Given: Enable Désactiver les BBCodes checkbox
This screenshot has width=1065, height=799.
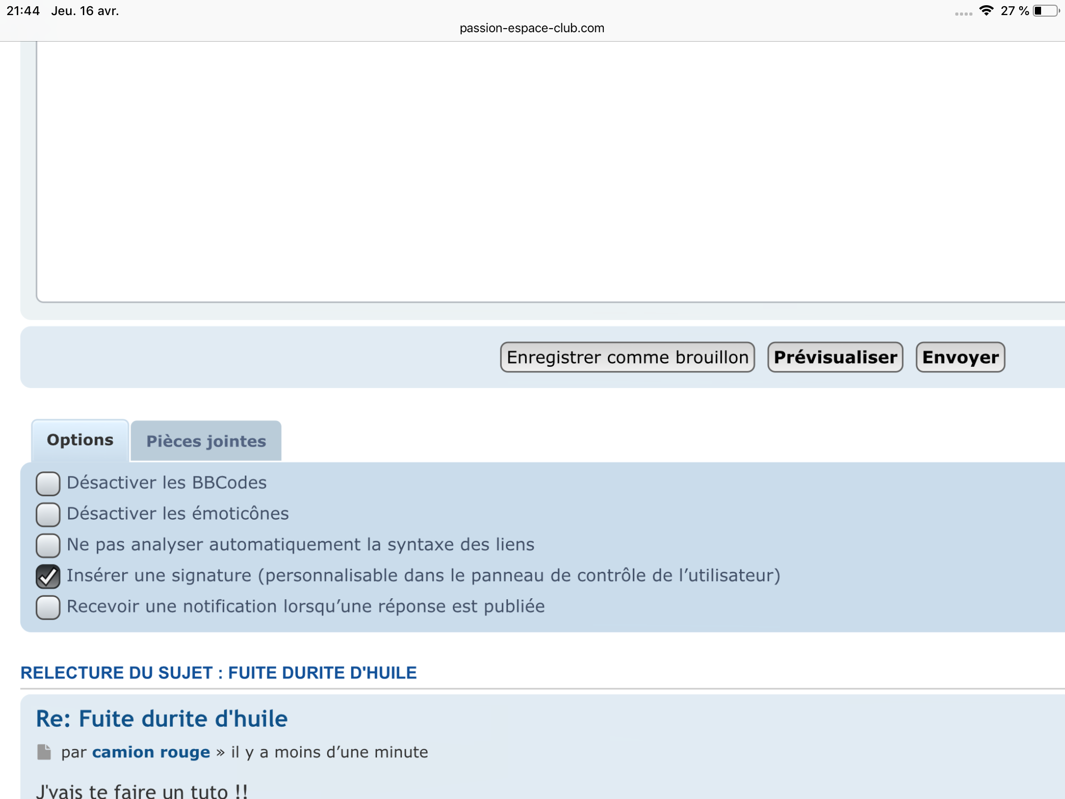Looking at the screenshot, I should [48, 483].
